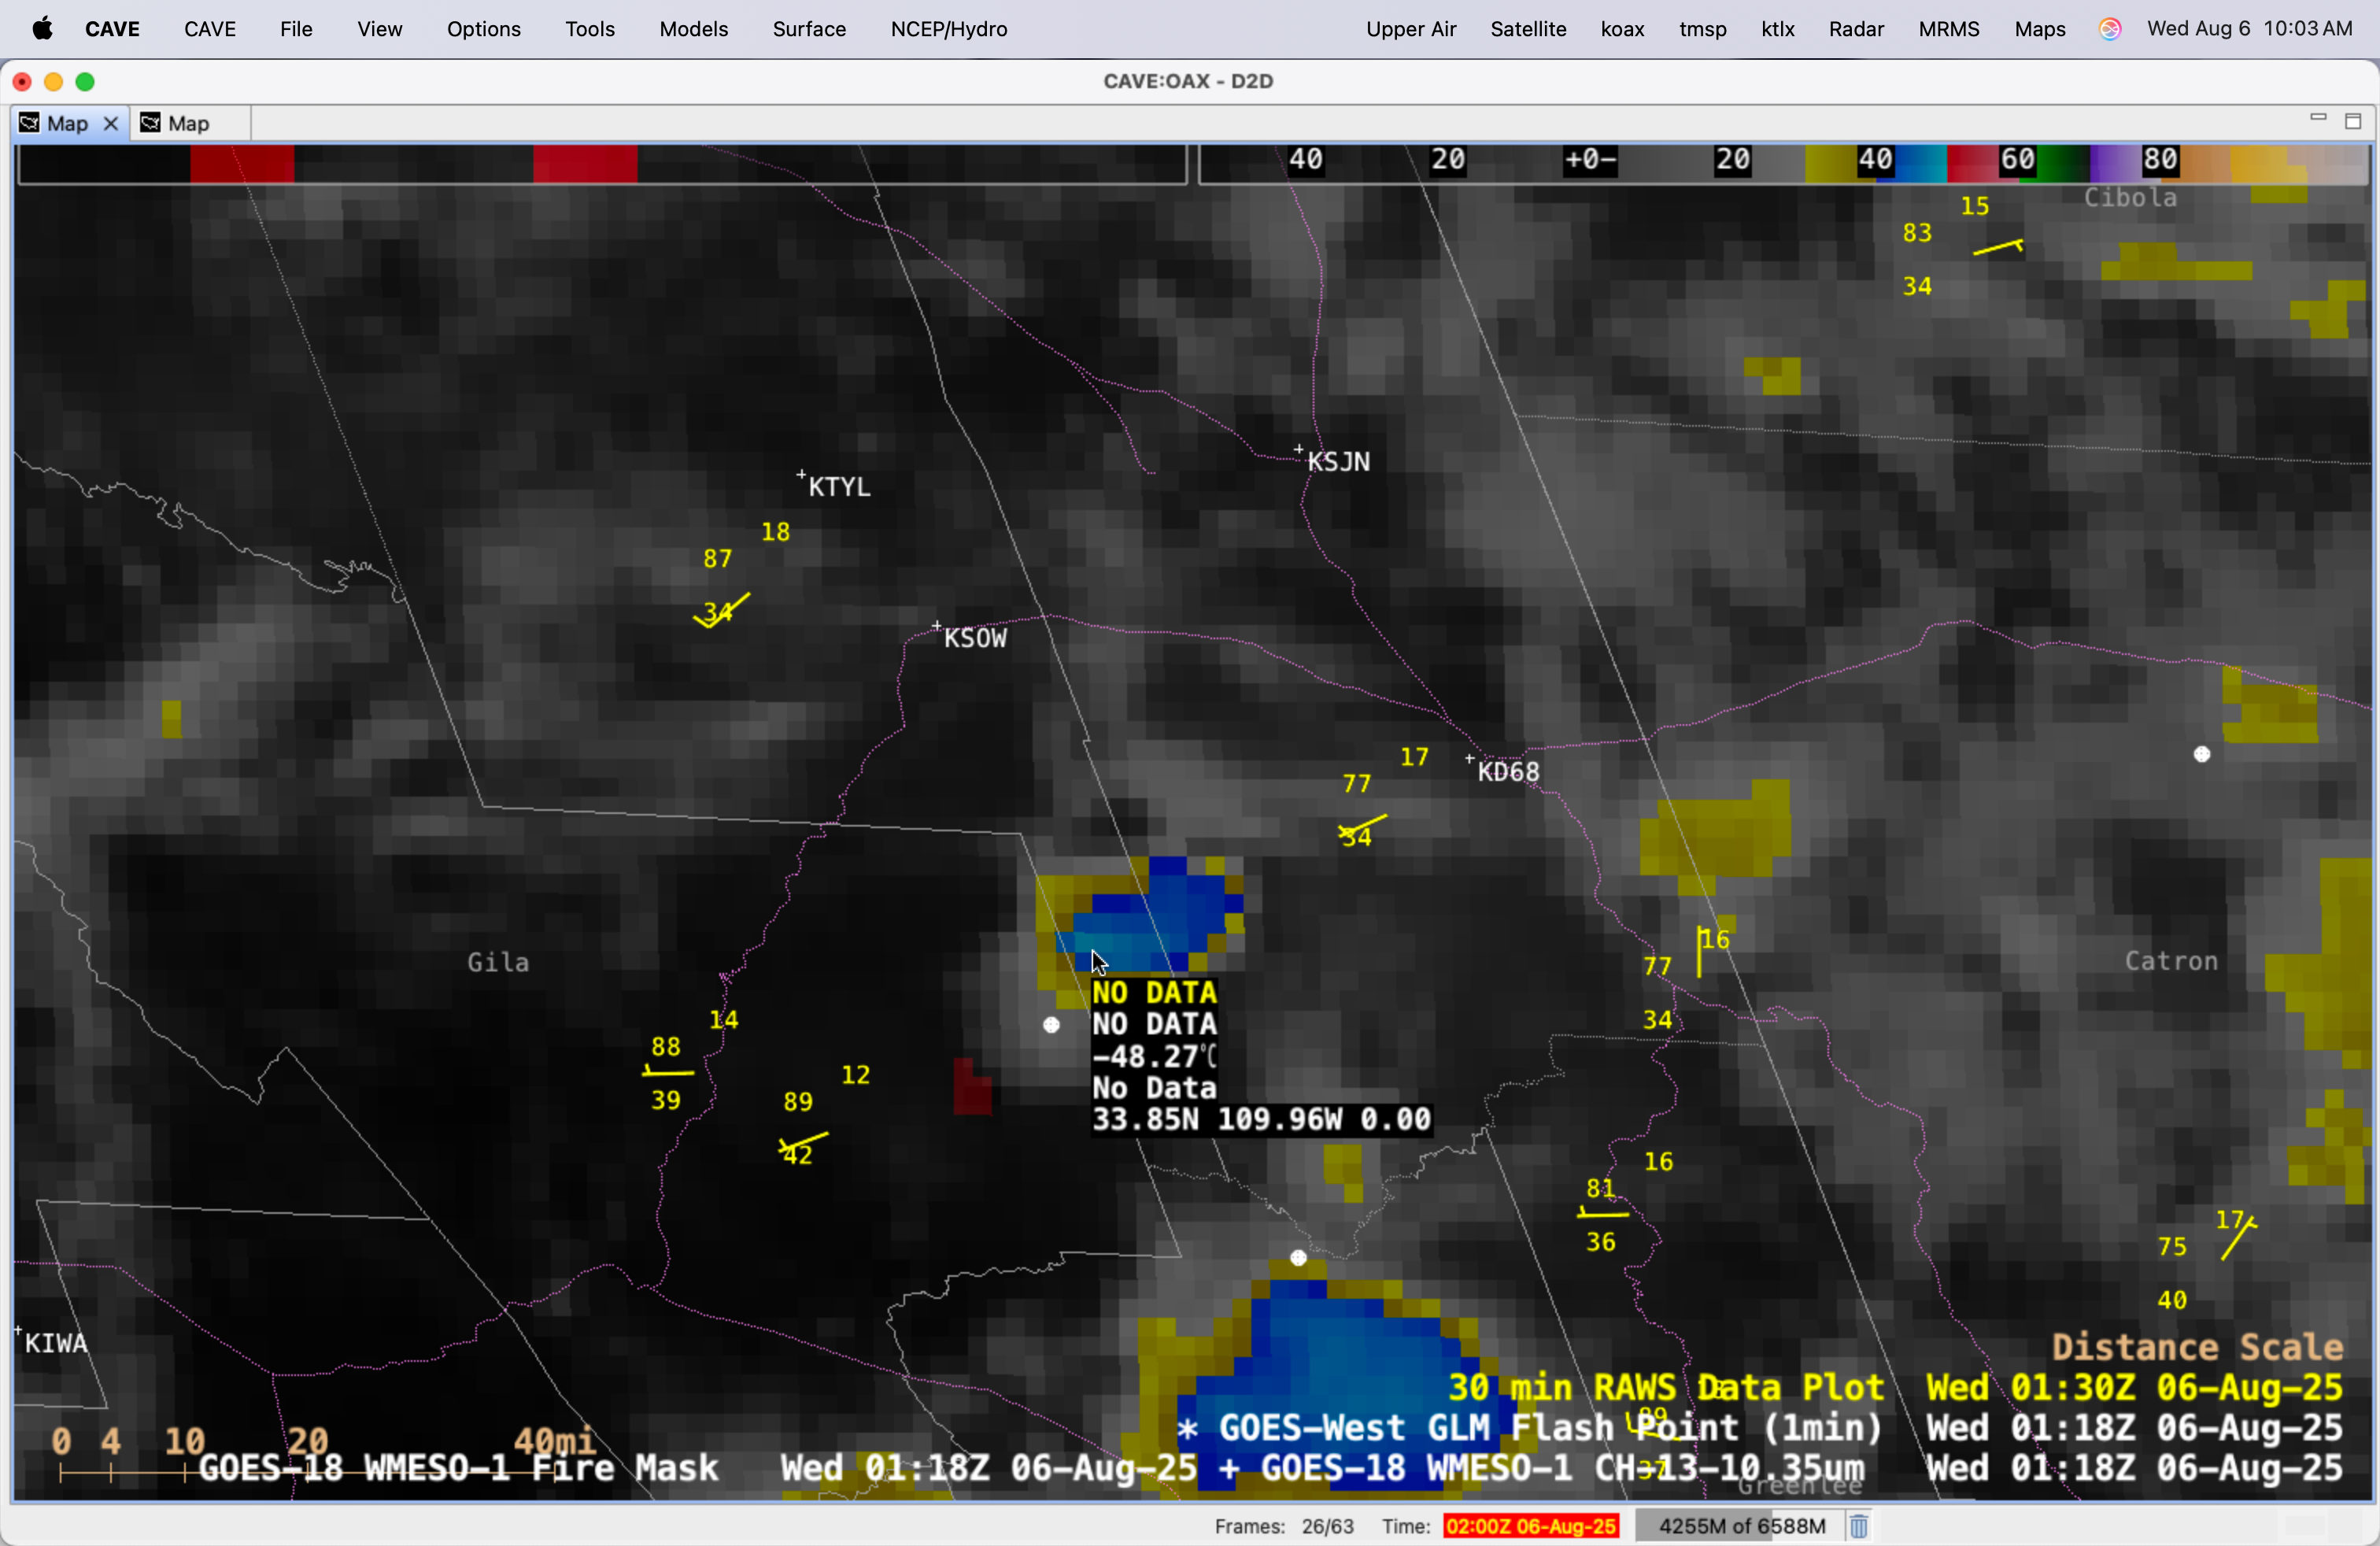
Task: Click the maximize editor pane icon
Action: [2353, 121]
